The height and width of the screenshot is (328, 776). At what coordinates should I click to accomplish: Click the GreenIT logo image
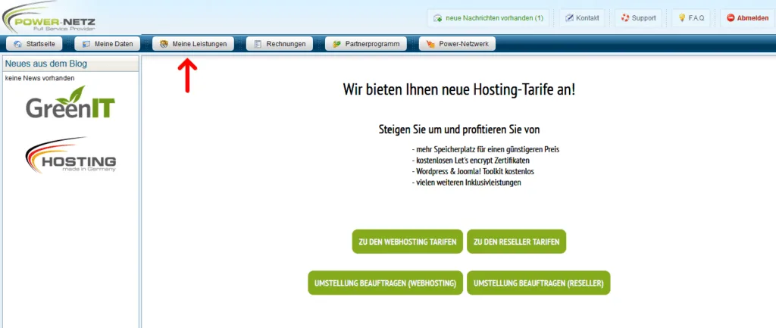(x=70, y=102)
